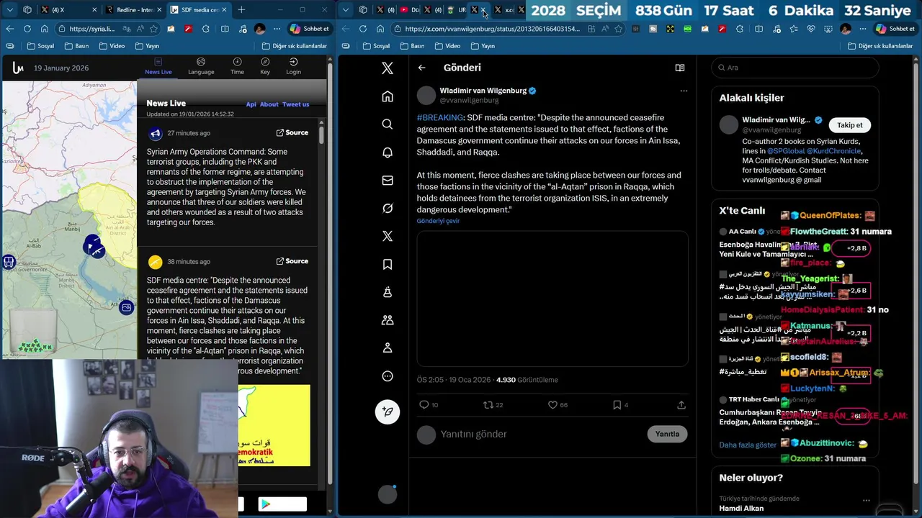This screenshot has width=922, height=518.
Task: Open Notifications bell in X sidebar
Action: (x=388, y=153)
